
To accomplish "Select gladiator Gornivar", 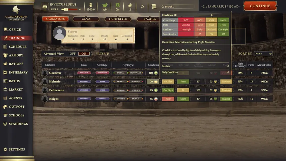I will point(55,73).
